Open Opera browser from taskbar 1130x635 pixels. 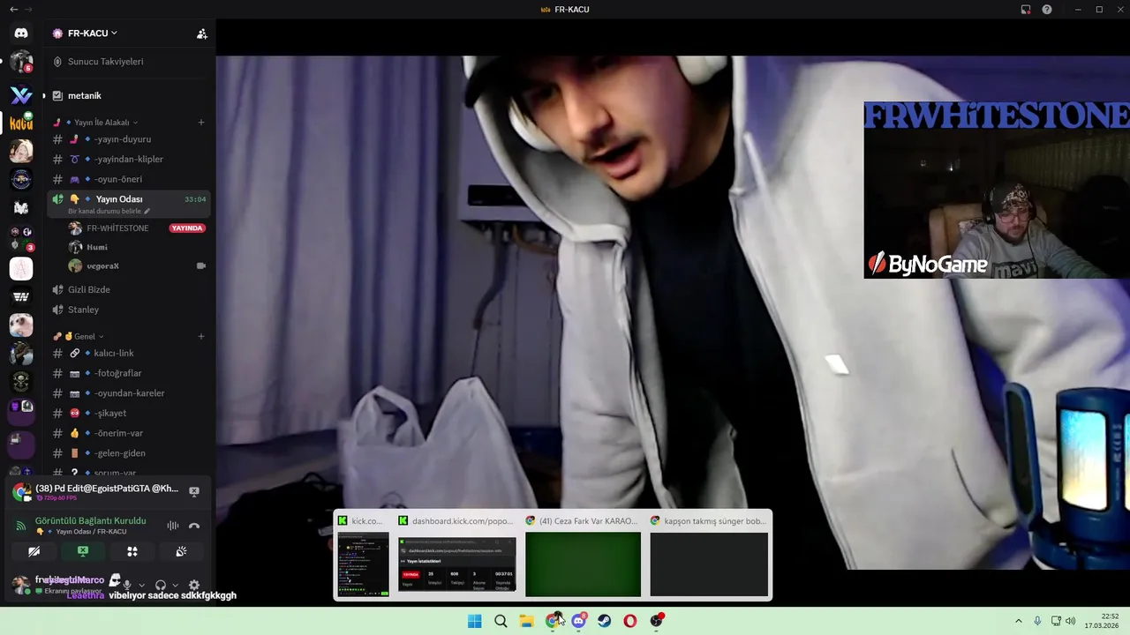point(629,621)
